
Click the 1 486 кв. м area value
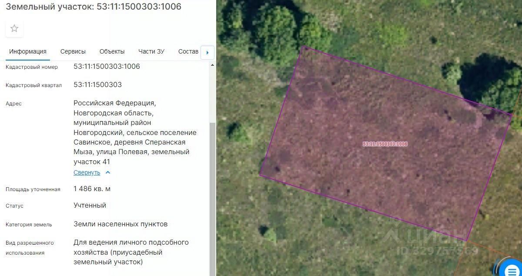[92, 188]
